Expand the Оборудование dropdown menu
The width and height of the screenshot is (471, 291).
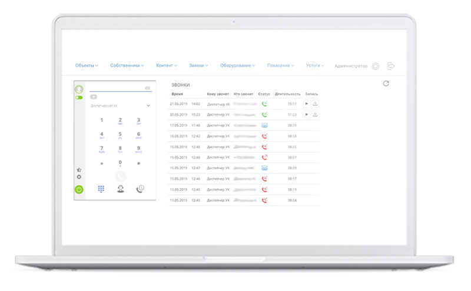point(238,66)
